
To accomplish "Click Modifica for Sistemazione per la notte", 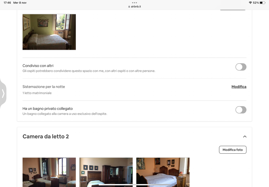I will [239, 87].
